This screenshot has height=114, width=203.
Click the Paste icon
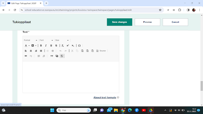point(82,51)
